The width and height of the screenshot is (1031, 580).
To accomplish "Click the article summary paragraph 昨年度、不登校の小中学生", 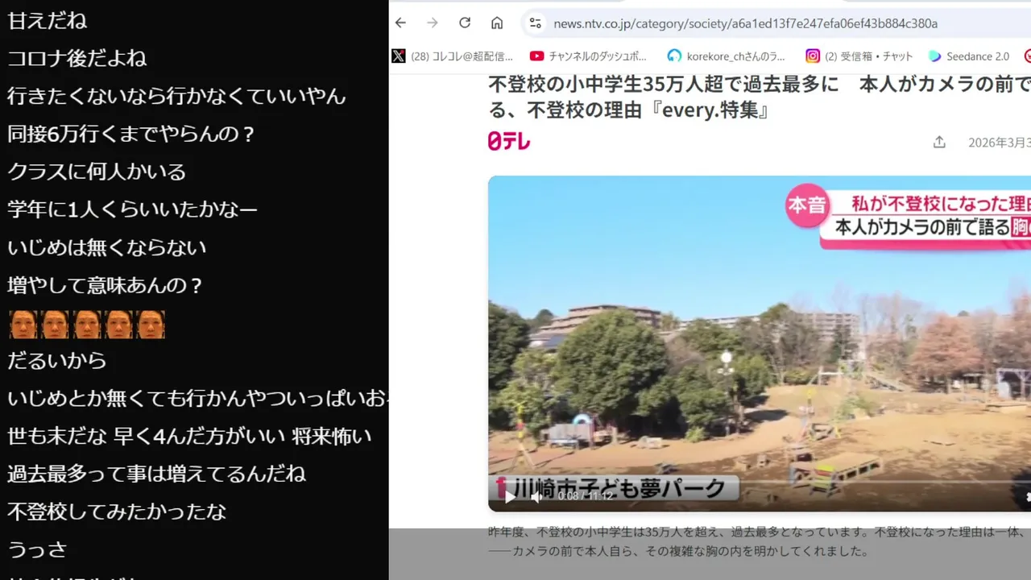I will click(x=760, y=542).
